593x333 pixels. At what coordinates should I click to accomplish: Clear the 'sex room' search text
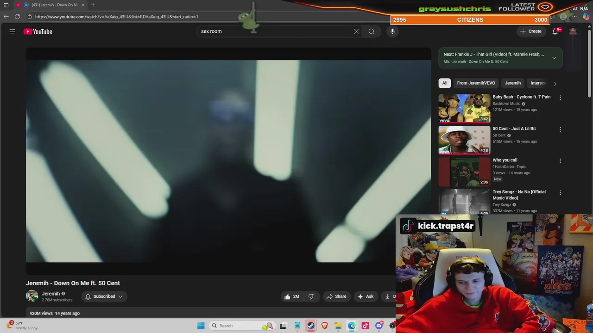click(357, 31)
